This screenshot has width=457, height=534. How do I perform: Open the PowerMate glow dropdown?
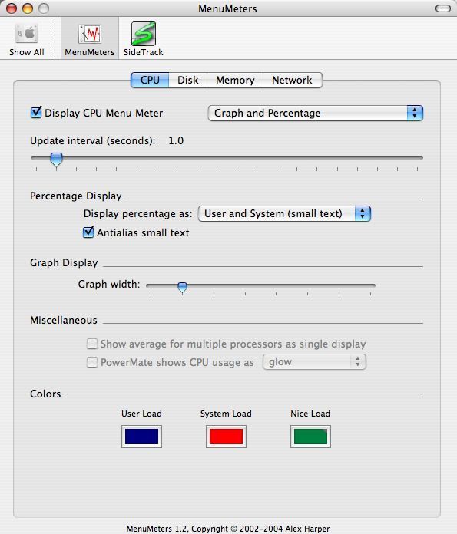pos(314,361)
